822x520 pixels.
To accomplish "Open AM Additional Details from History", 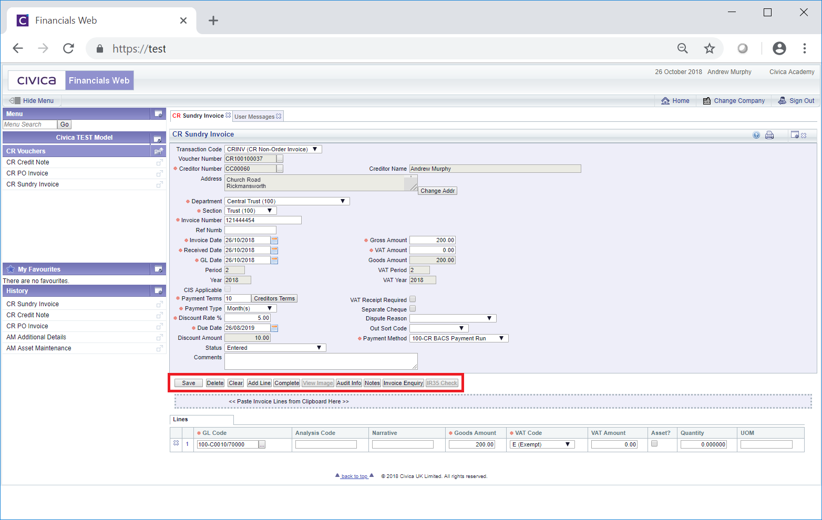I will tap(36, 337).
